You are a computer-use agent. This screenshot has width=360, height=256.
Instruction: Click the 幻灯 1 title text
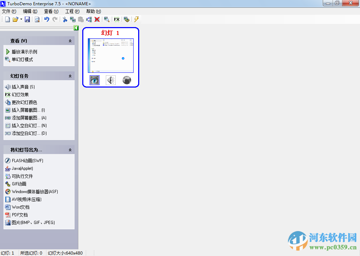[110, 33]
